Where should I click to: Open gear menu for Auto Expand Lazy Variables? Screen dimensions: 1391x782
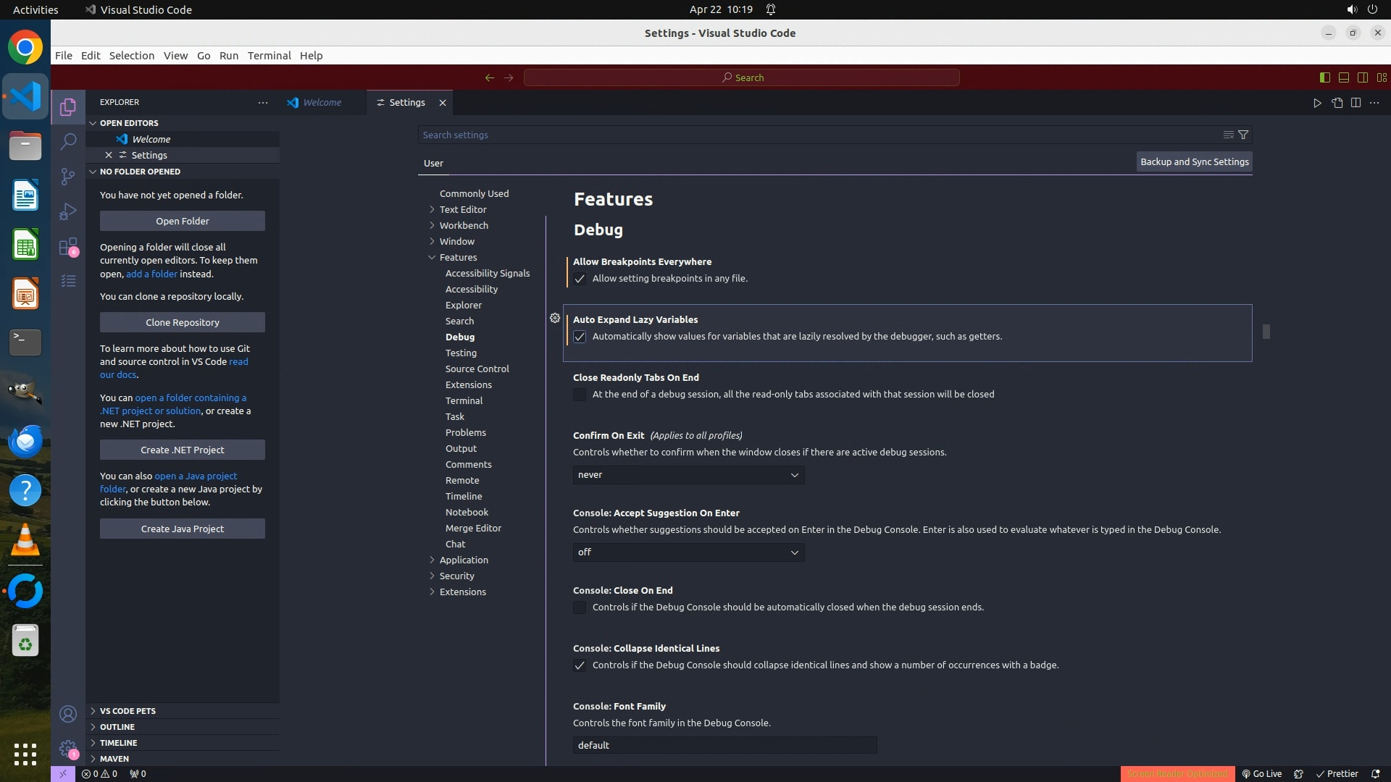tap(555, 319)
